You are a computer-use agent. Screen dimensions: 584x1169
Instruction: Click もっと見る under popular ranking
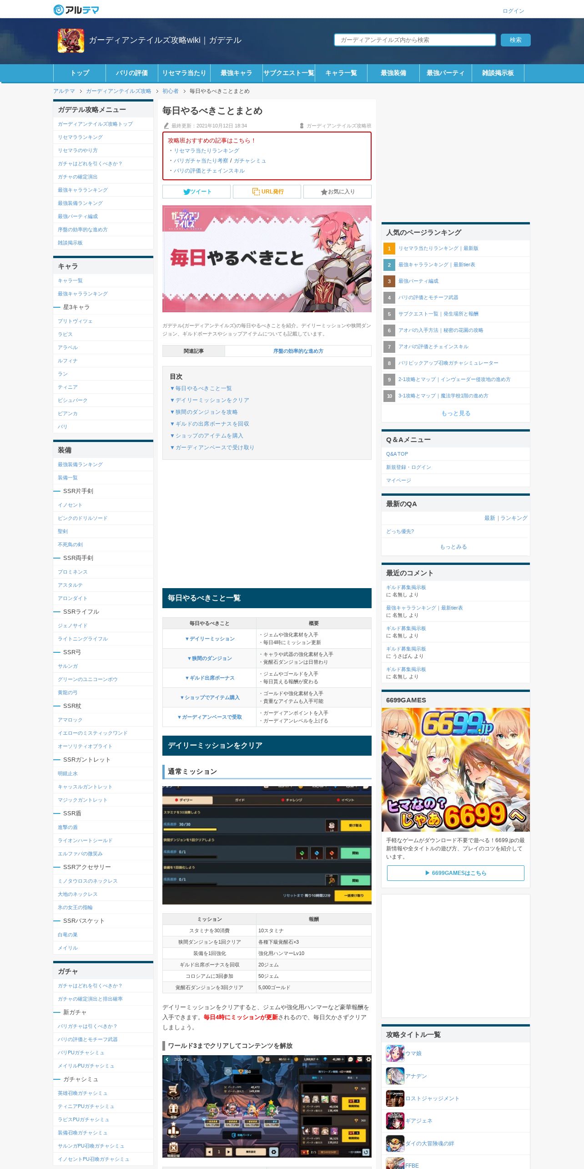point(456,413)
